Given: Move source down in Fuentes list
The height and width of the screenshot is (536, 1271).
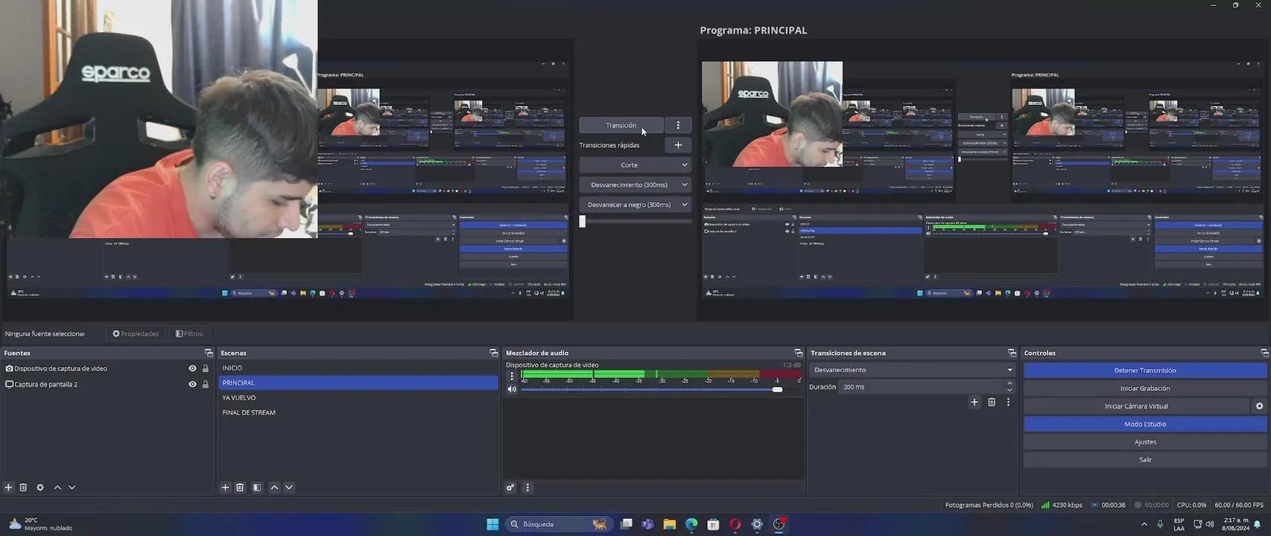Looking at the screenshot, I should (x=72, y=488).
